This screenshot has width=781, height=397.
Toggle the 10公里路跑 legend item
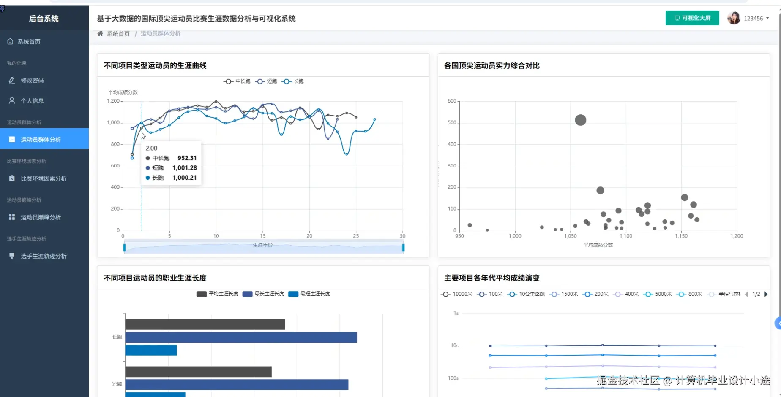pos(526,294)
